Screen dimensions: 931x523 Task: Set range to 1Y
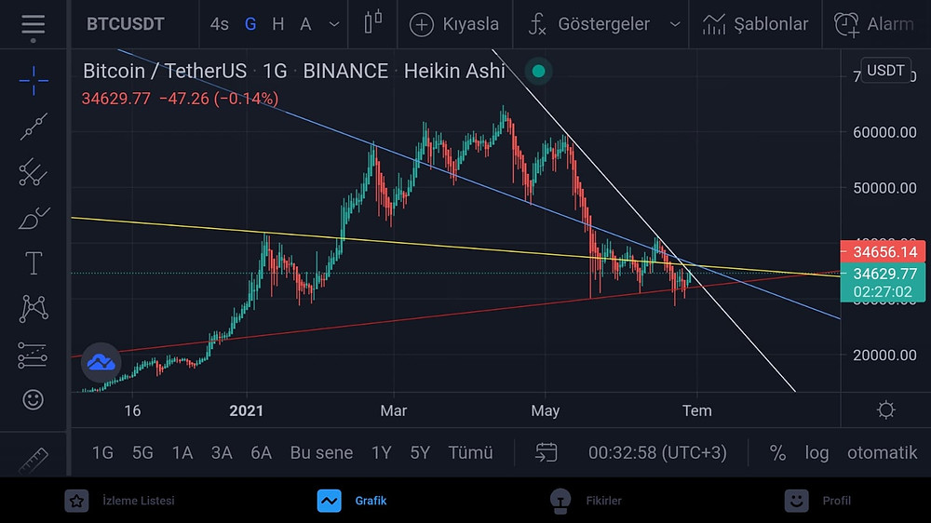(381, 453)
